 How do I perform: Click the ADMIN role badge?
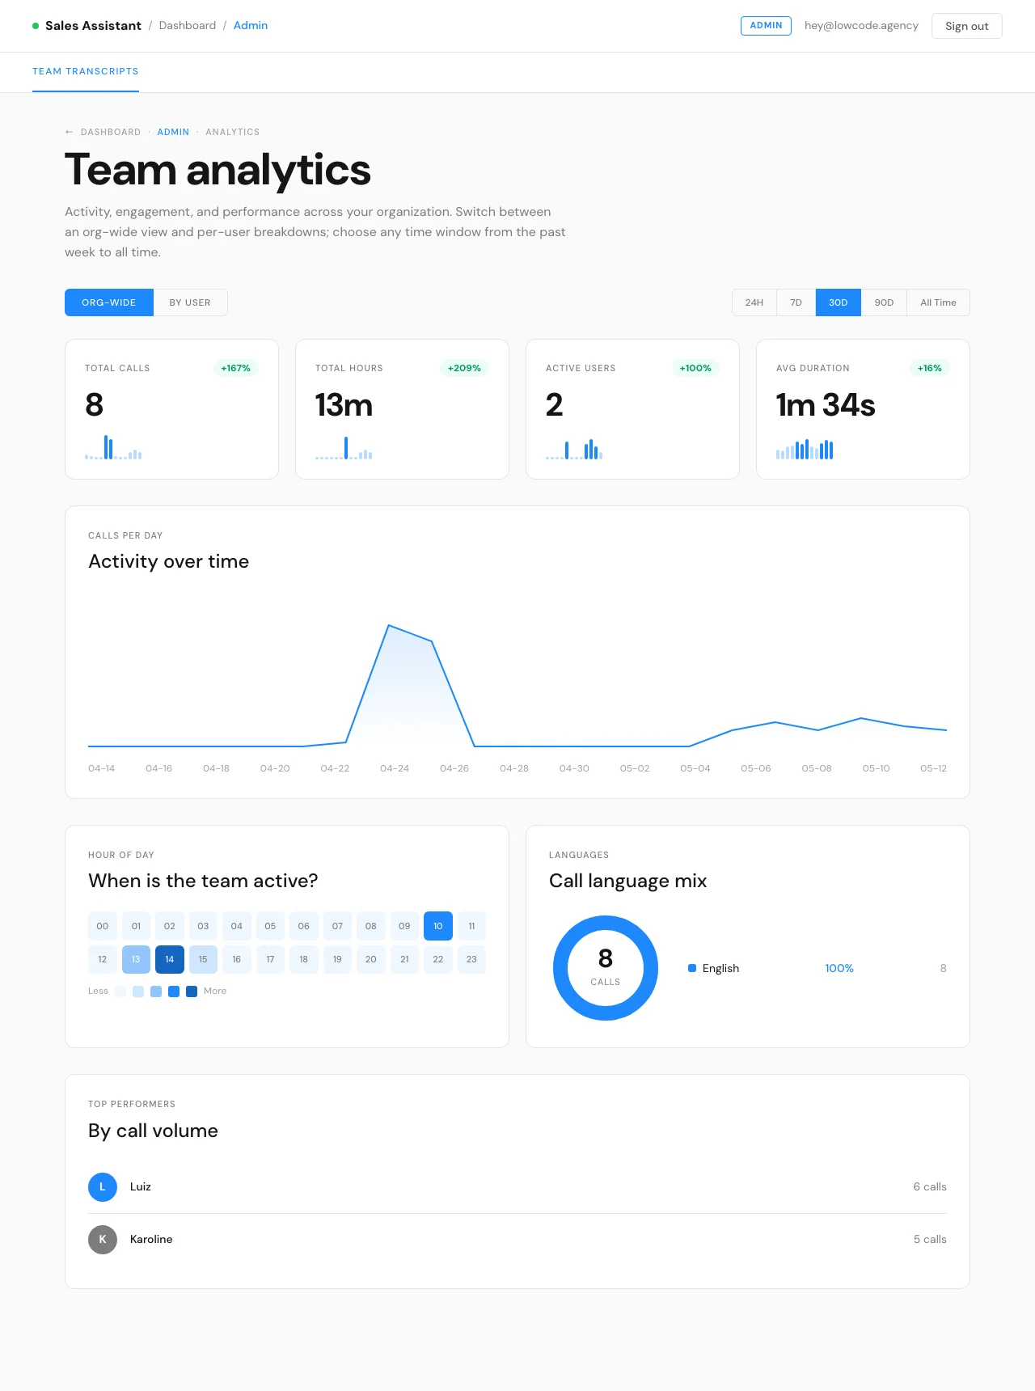(766, 25)
